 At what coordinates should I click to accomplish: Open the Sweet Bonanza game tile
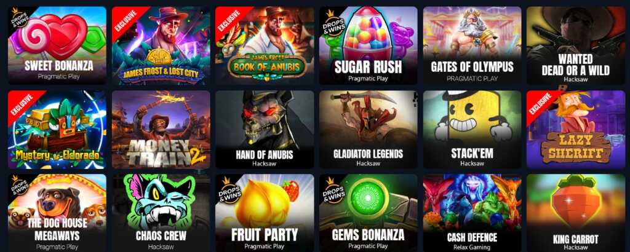click(57, 45)
